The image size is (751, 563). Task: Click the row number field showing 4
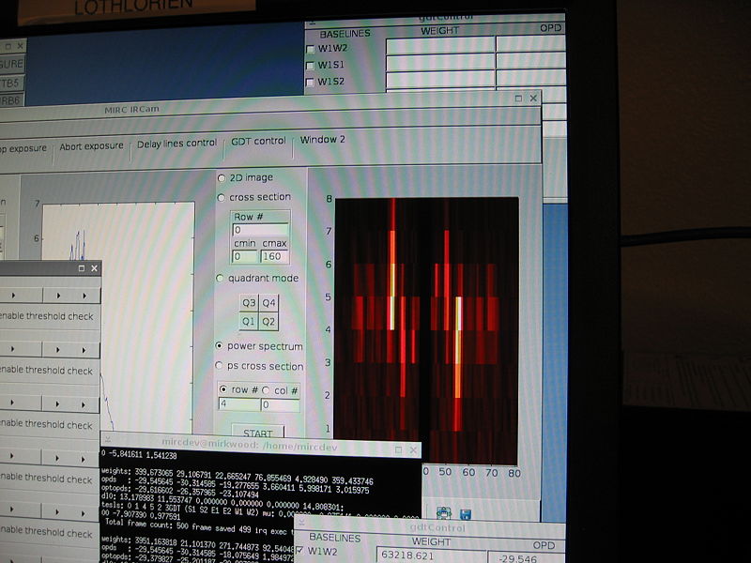pos(238,404)
